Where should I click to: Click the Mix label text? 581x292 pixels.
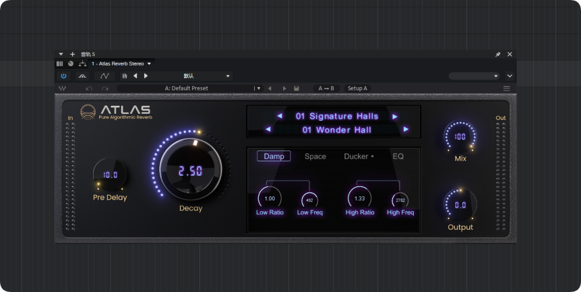click(460, 158)
